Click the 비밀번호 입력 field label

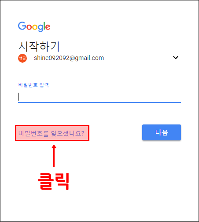33,85
